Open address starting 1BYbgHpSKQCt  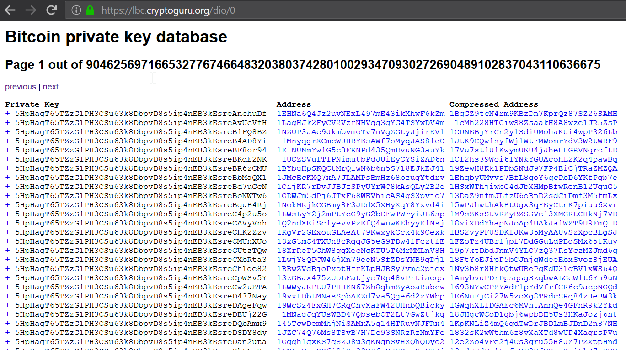click(x=360, y=168)
